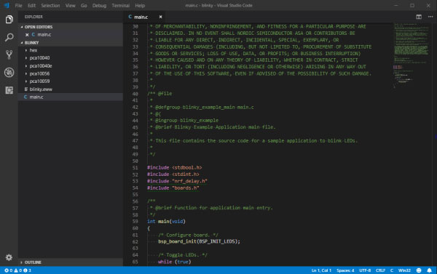This screenshot has width=437, height=274.
Task: Change indentation via Spaces: 4
Action: 345,270
